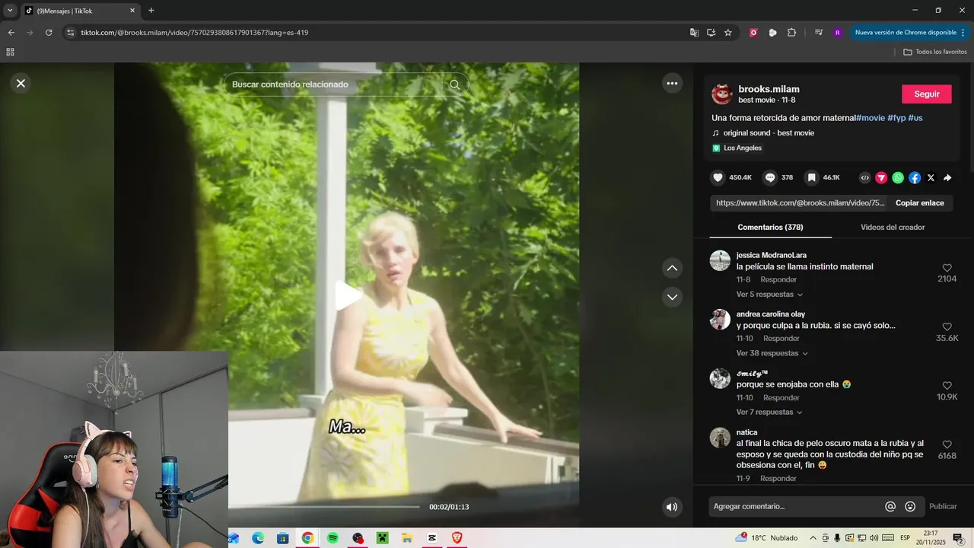Click the Seguir button
Screen dimensions: 974x548
click(927, 94)
